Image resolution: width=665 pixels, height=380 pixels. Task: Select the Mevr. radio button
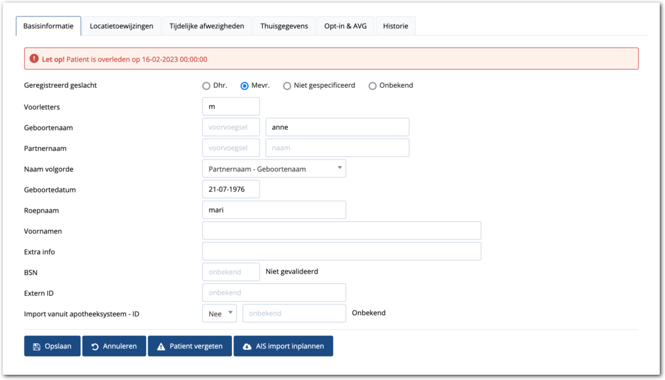pos(244,86)
